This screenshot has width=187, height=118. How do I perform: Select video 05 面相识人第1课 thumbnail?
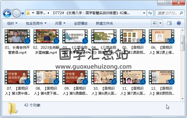(x=133, y=36)
